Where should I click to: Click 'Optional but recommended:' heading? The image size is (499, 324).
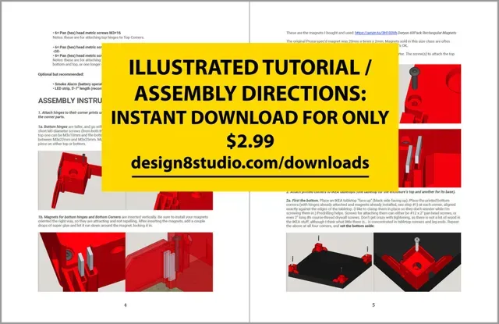click(x=61, y=74)
